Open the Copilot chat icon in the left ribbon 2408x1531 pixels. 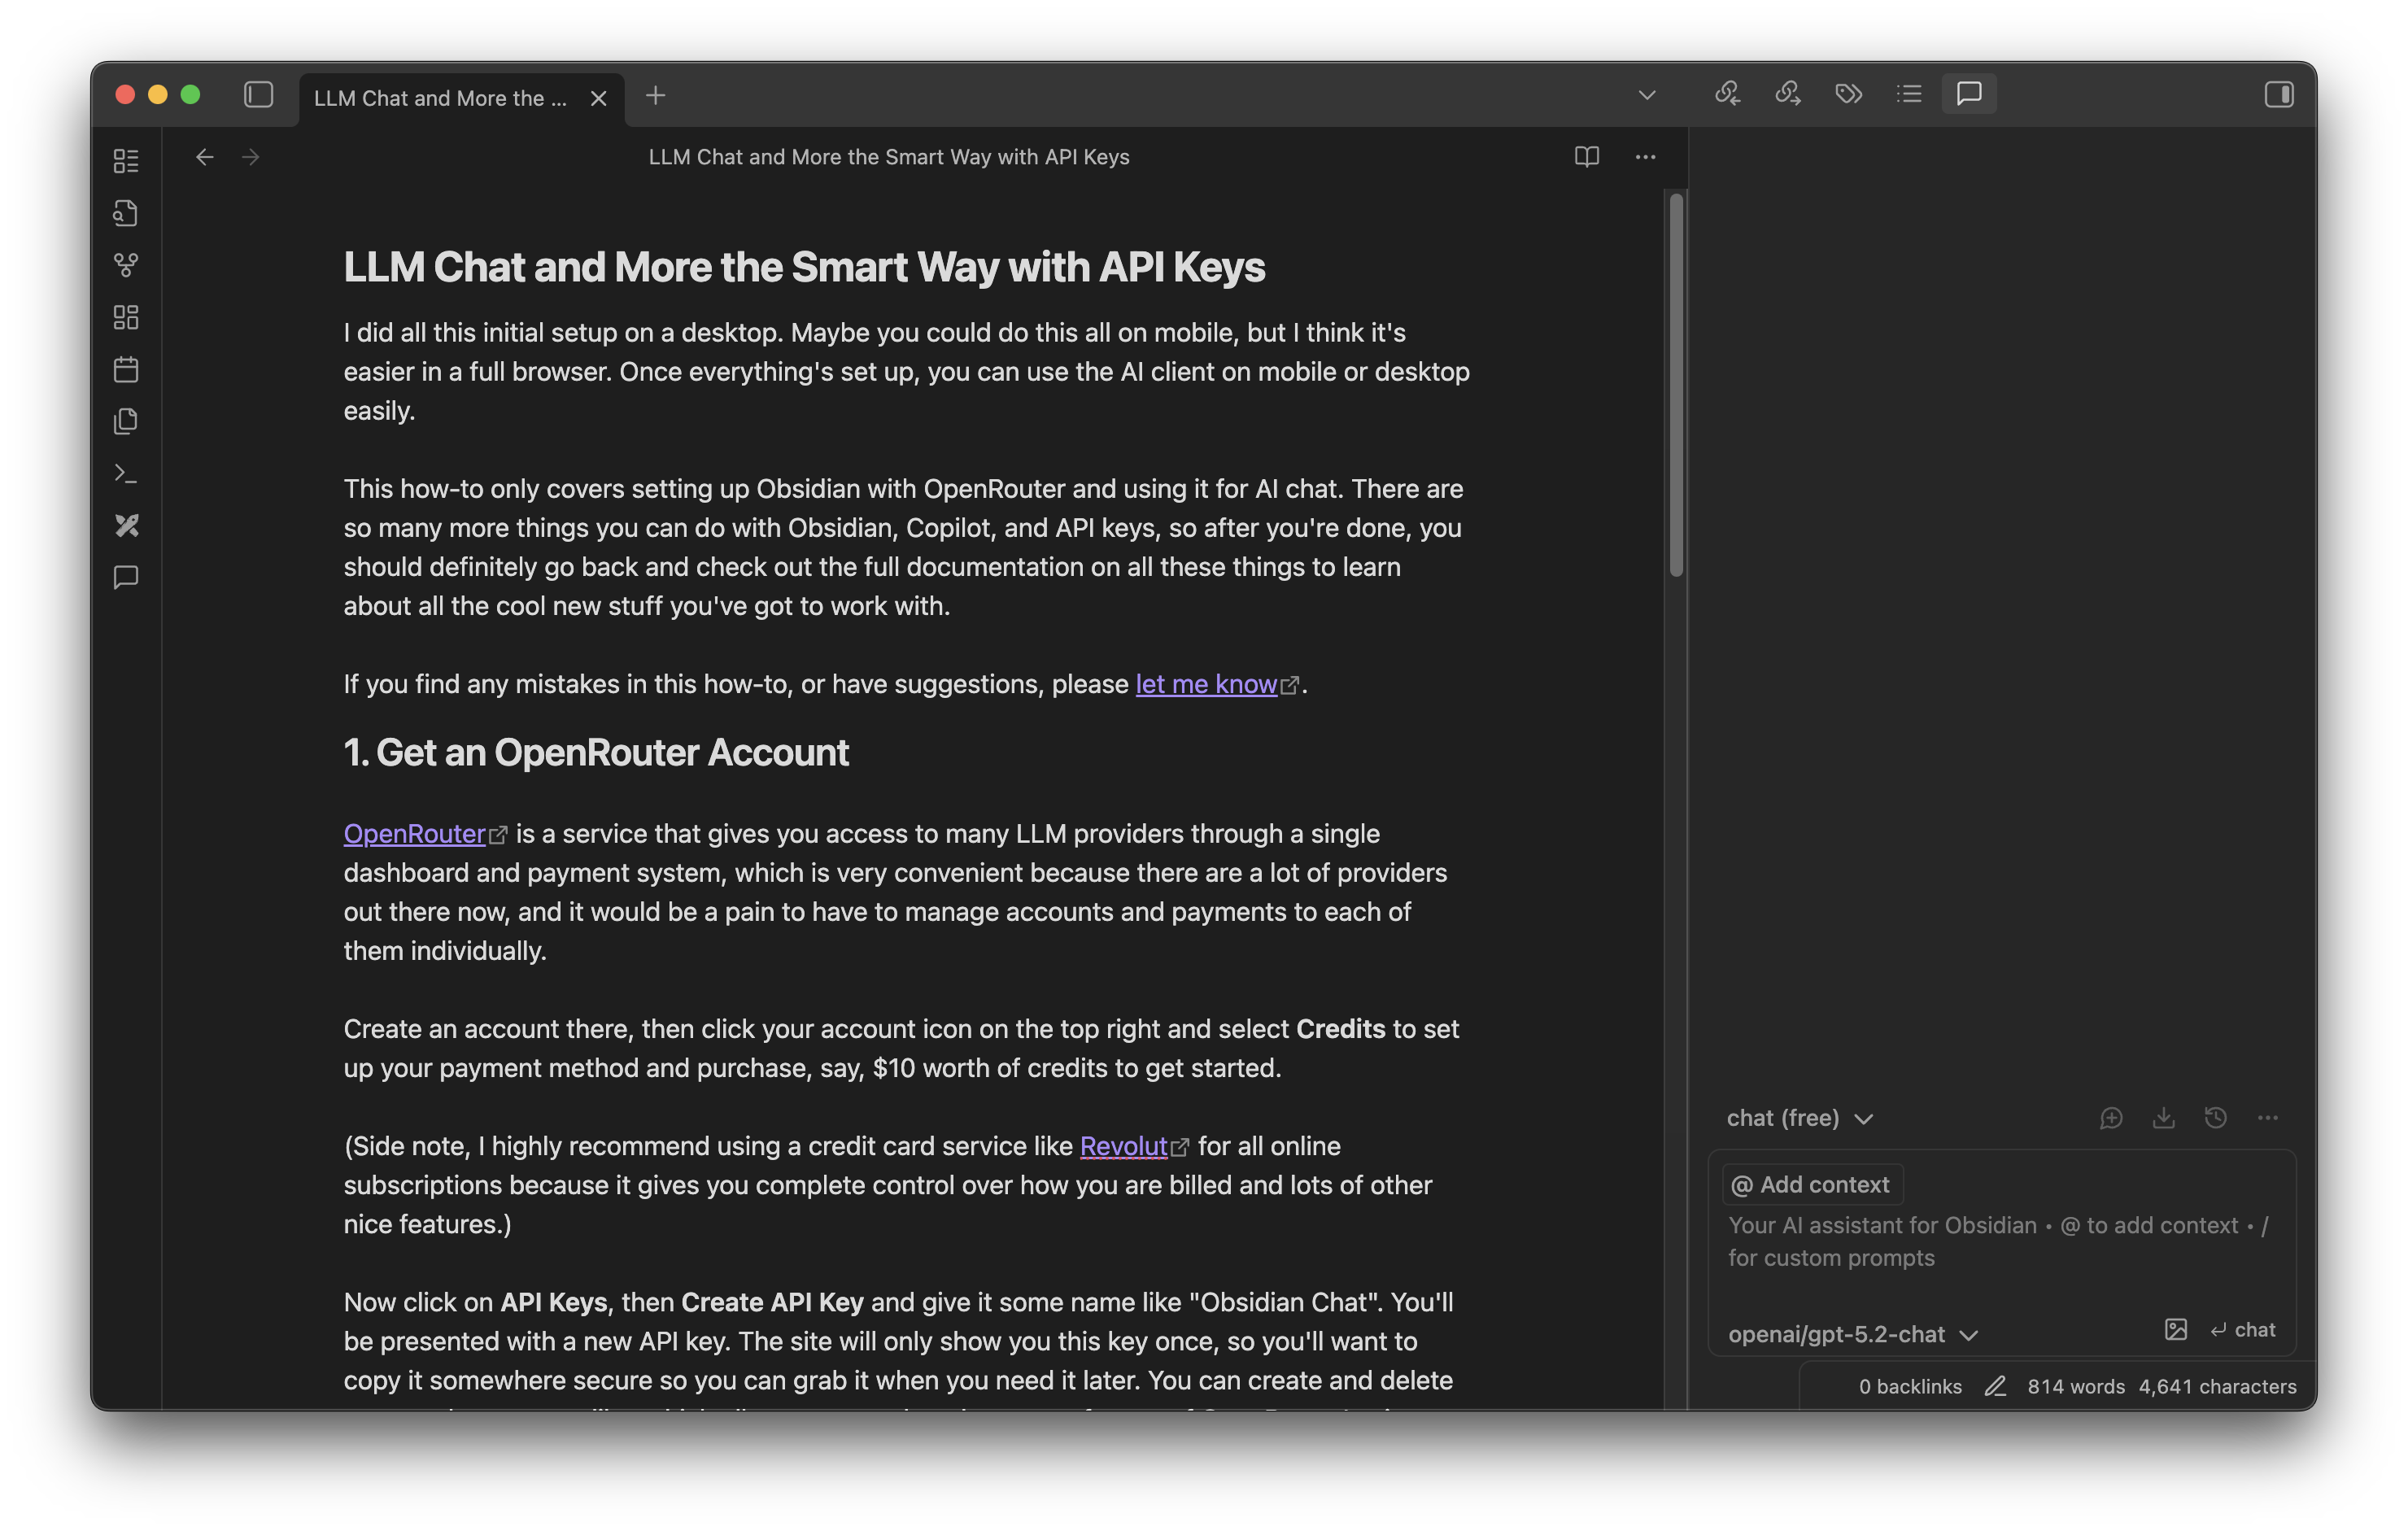point(126,577)
